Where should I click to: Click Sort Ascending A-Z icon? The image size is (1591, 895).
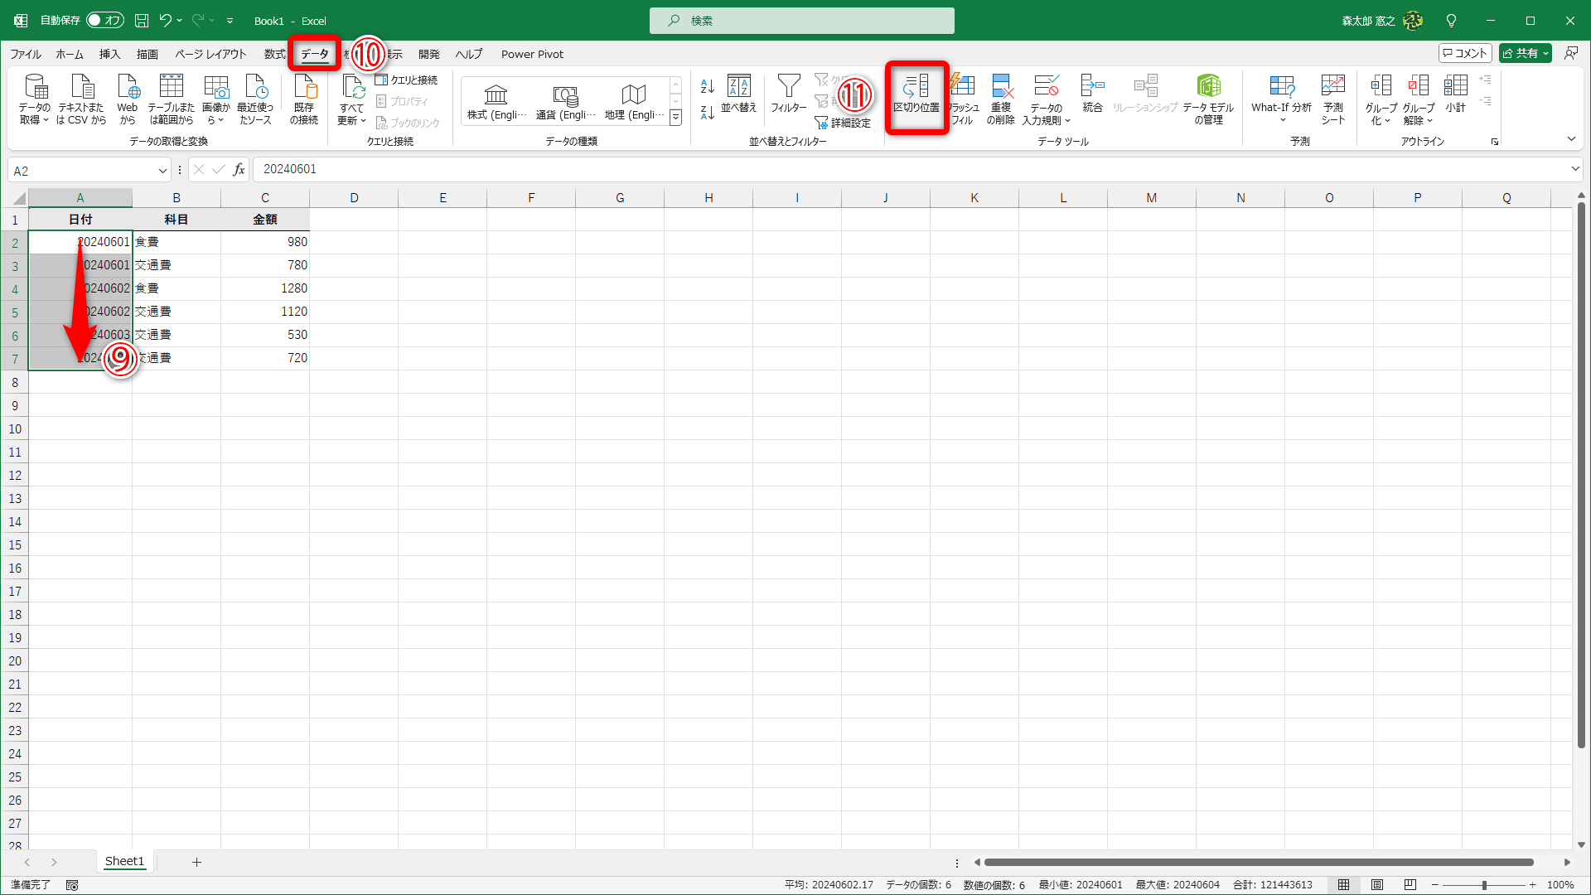click(707, 86)
